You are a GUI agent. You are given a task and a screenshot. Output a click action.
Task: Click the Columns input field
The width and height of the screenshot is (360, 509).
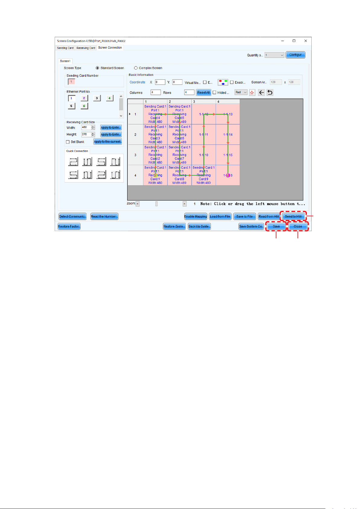(x=156, y=92)
